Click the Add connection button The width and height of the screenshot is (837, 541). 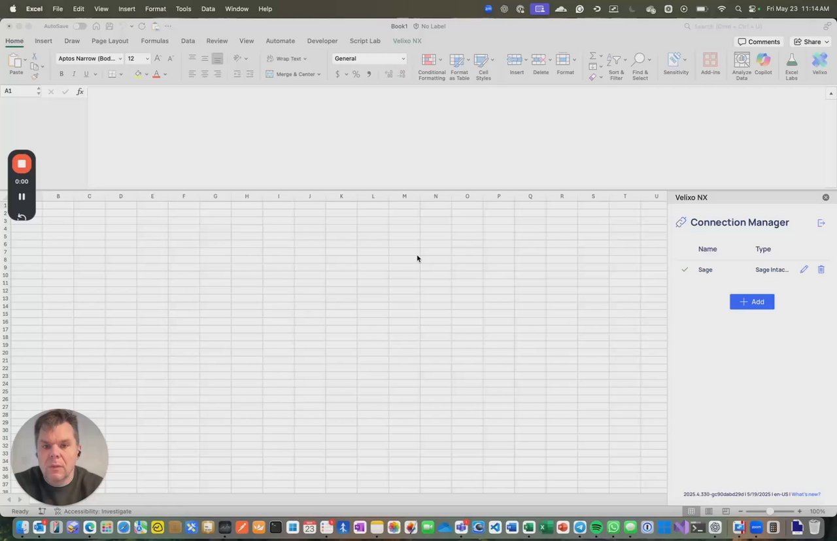click(x=752, y=302)
